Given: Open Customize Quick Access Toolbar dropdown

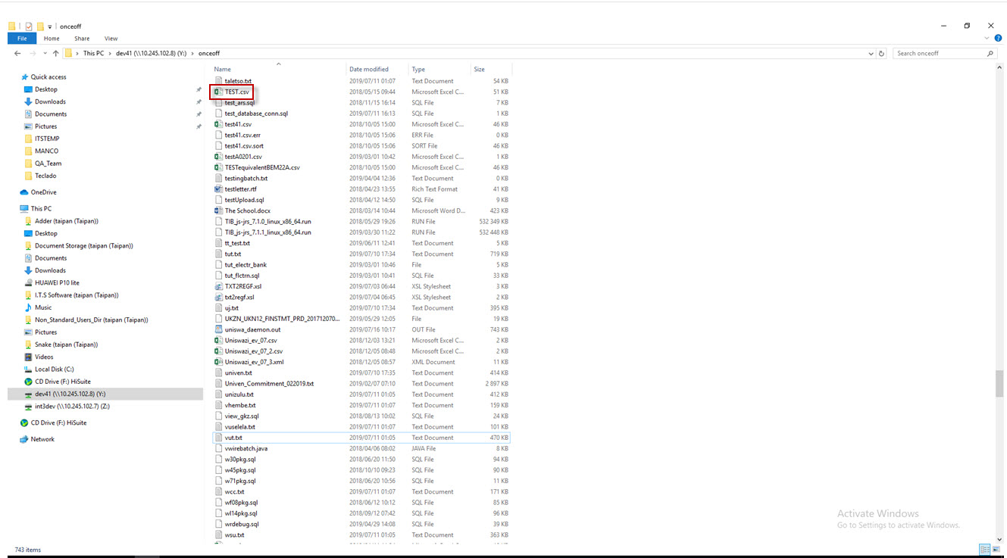Looking at the screenshot, I should pyautogui.click(x=50, y=26).
